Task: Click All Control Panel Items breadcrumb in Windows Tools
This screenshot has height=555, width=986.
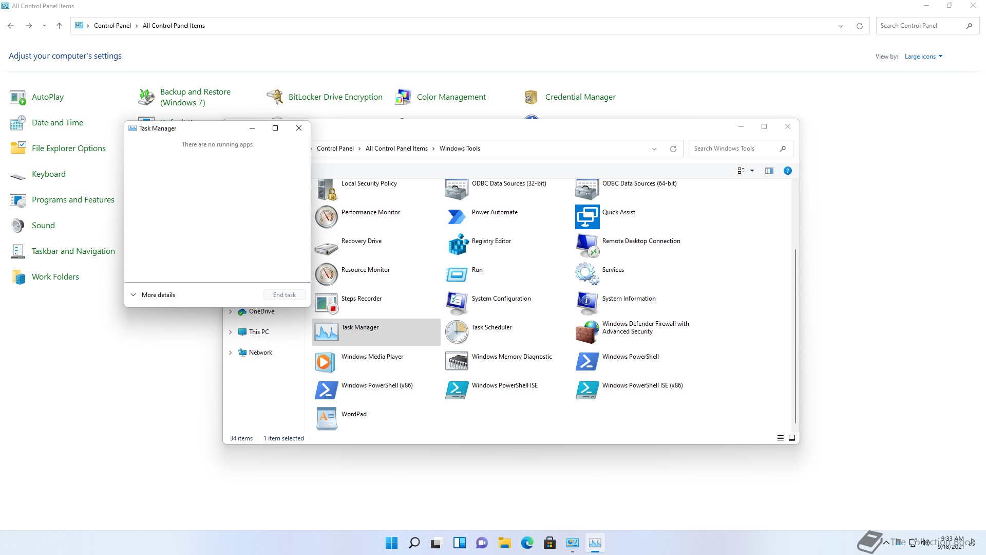Action: click(396, 149)
